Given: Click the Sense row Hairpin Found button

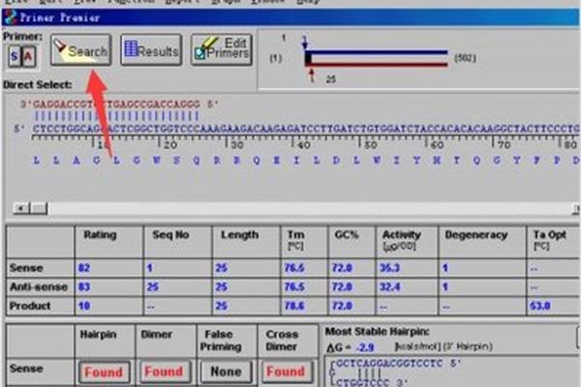Looking at the screenshot, I should 105,372.
